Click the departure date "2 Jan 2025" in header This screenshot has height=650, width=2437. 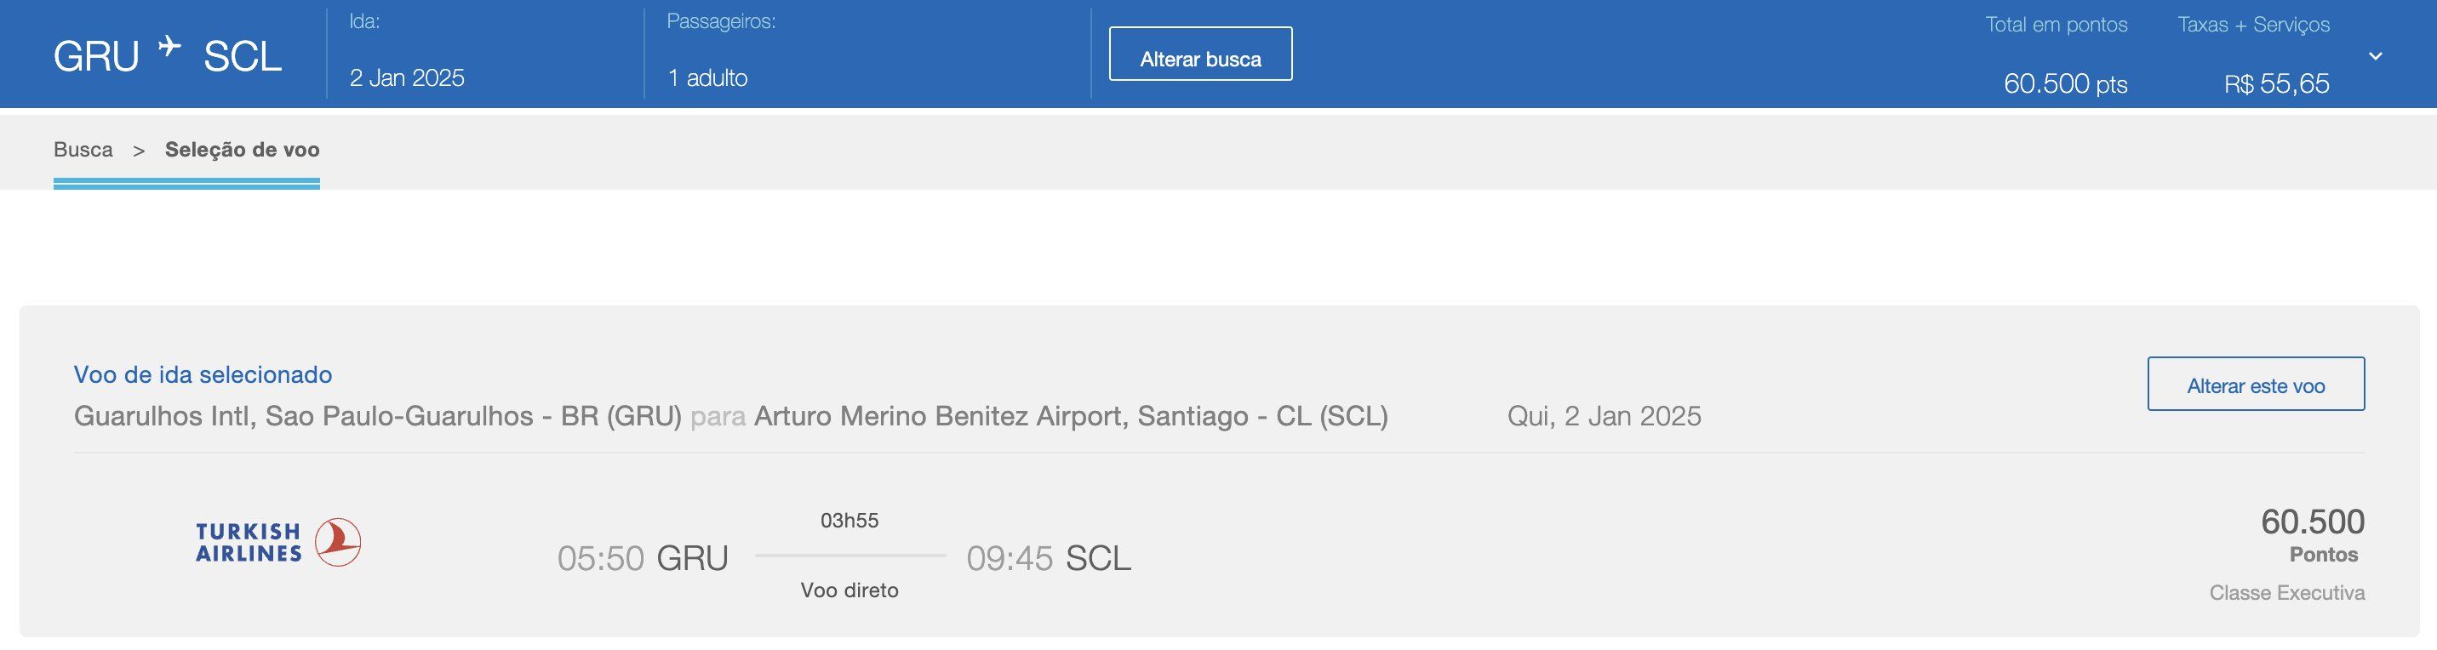pyautogui.click(x=407, y=77)
